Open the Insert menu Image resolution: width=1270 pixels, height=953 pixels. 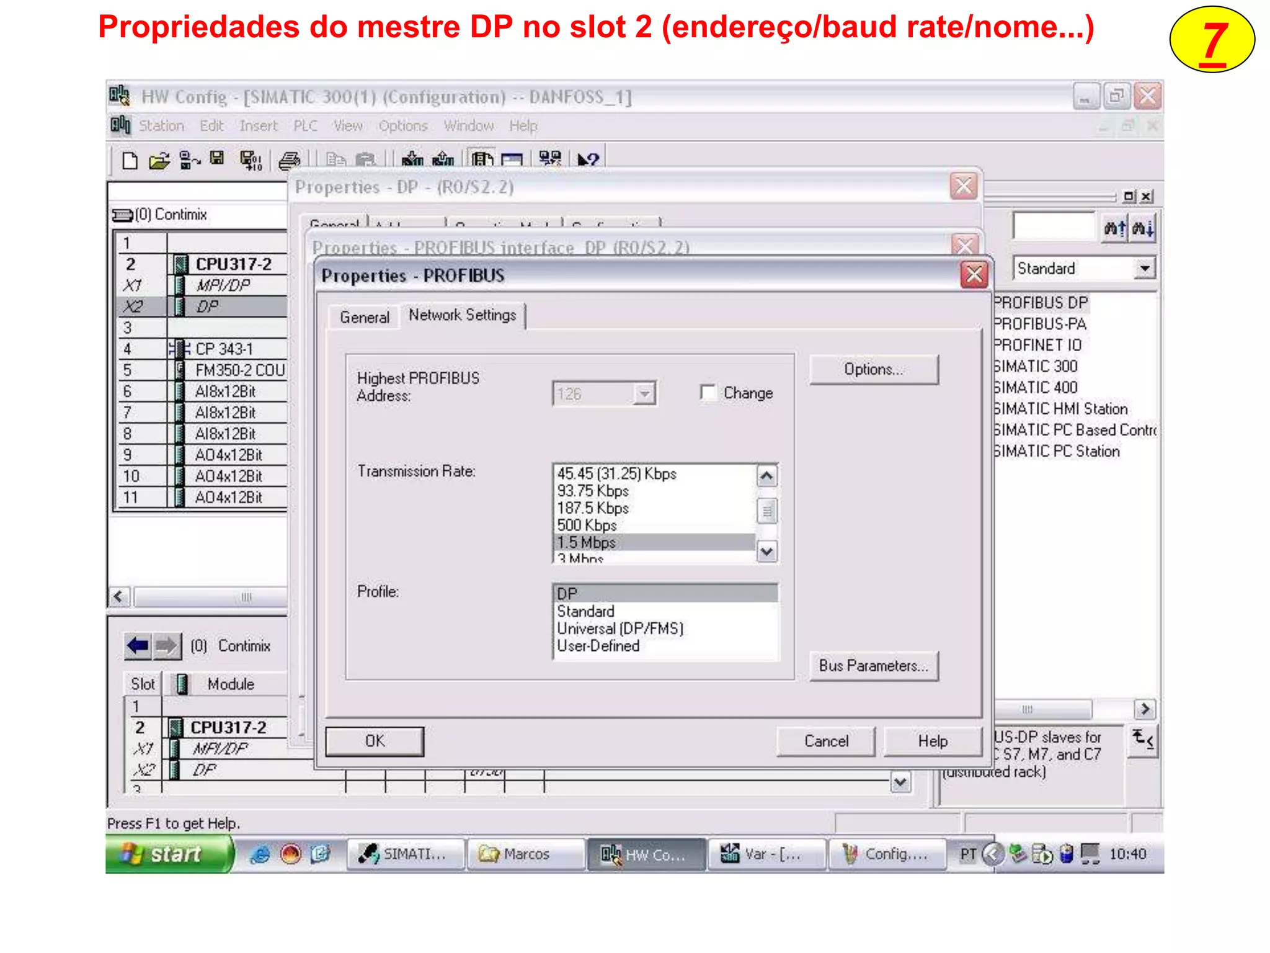(x=259, y=126)
